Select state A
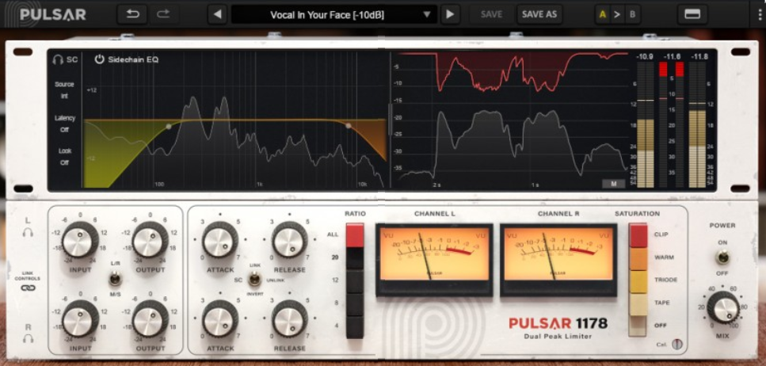 click(602, 15)
